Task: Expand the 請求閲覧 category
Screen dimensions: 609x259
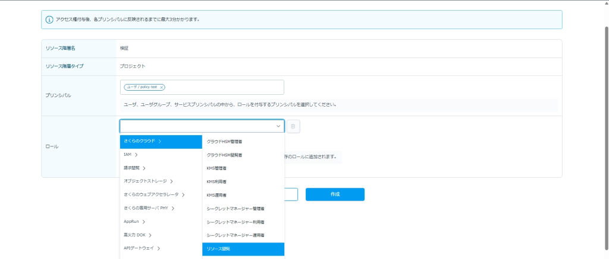Action: (x=161, y=168)
